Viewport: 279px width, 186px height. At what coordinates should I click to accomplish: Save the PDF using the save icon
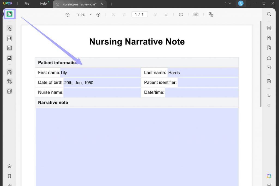269,81
